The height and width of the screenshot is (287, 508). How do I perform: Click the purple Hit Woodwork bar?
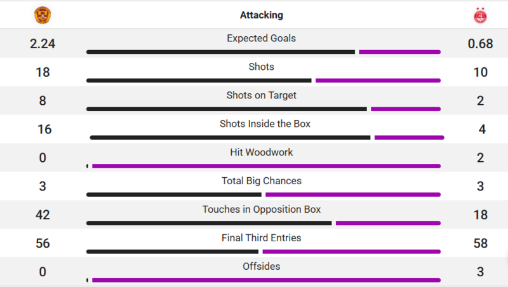pos(266,166)
